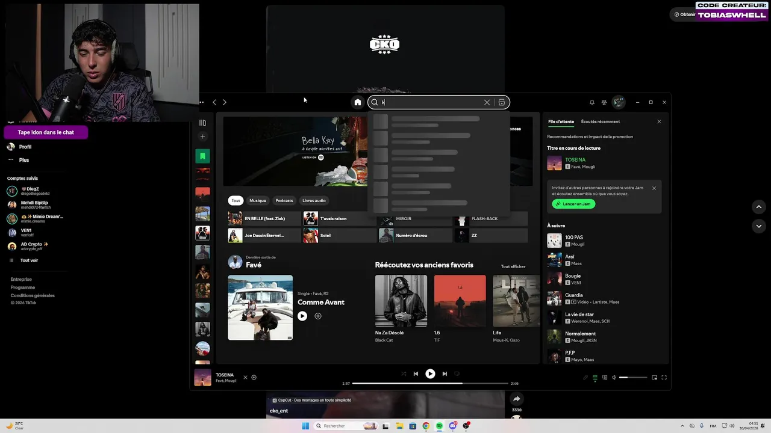Go forward with the right arrow in Spotify
Screen dimensions: 771x433
pyautogui.click(x=225, y=102)
